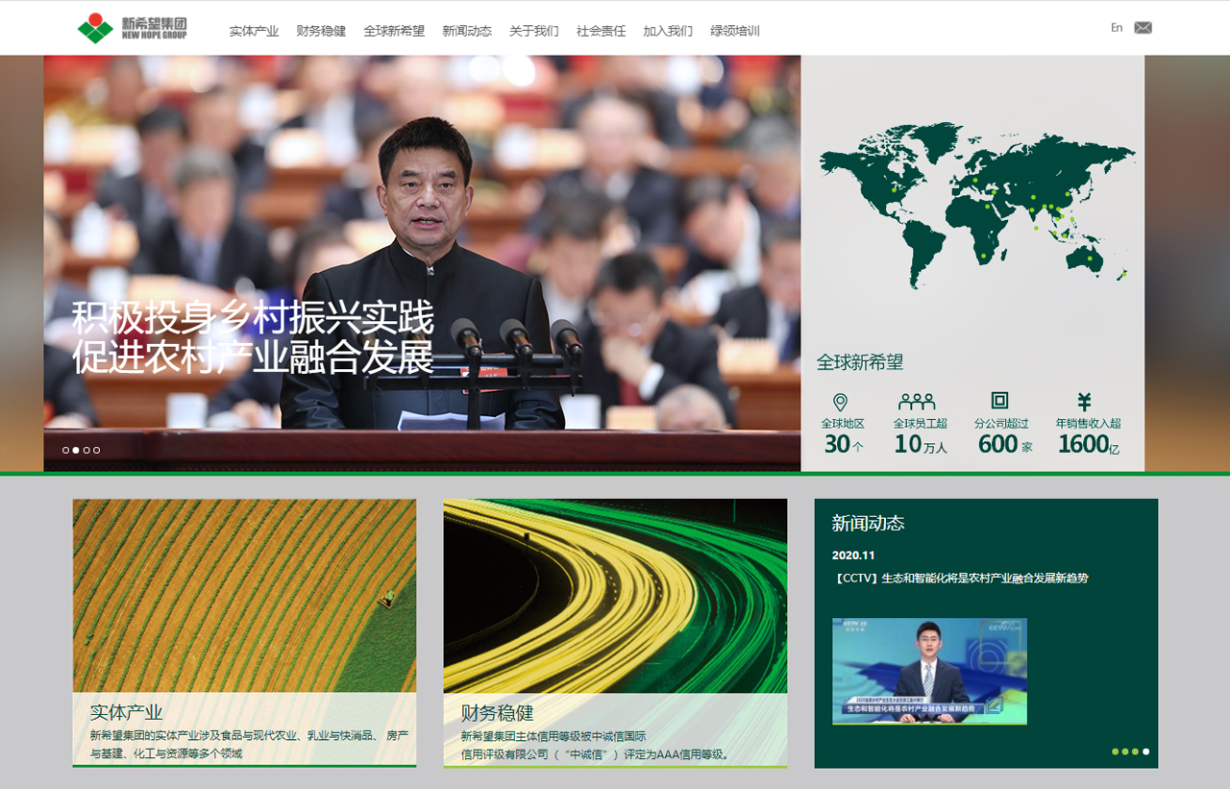Viewport: 1230px width, 789px height.
Task: Click the green world map graphic
Action: (x=975, y=204)
